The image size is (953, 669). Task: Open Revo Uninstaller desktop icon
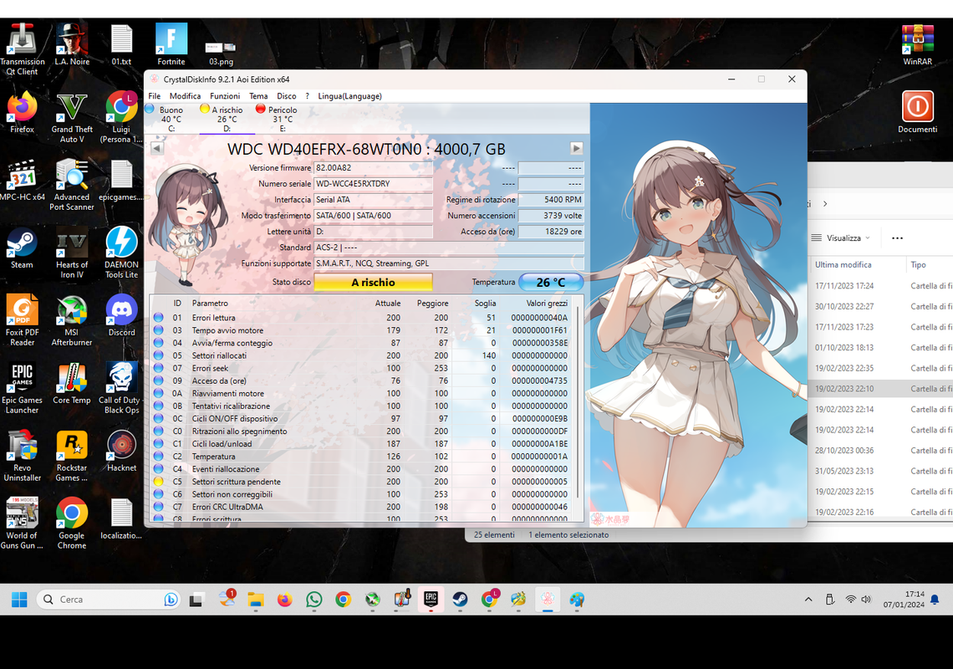click(23, 456)
